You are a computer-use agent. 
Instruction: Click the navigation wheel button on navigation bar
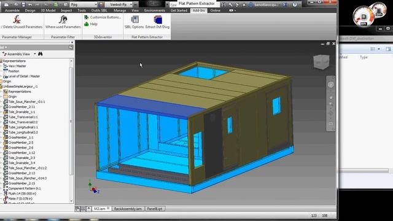pyautogui.click(x=330, y=85)
